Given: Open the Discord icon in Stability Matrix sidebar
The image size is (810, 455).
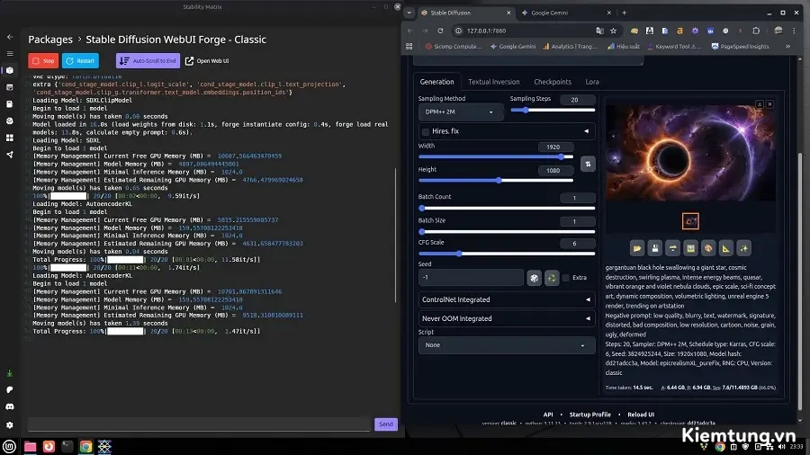Looking at the screenshot, I should click(x=10, y=406).
